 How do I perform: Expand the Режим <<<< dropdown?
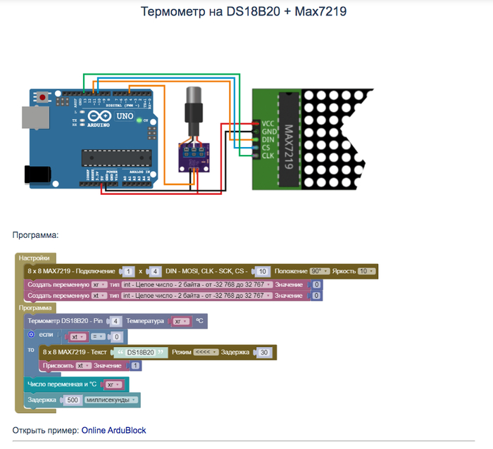(x=205, y=352)
